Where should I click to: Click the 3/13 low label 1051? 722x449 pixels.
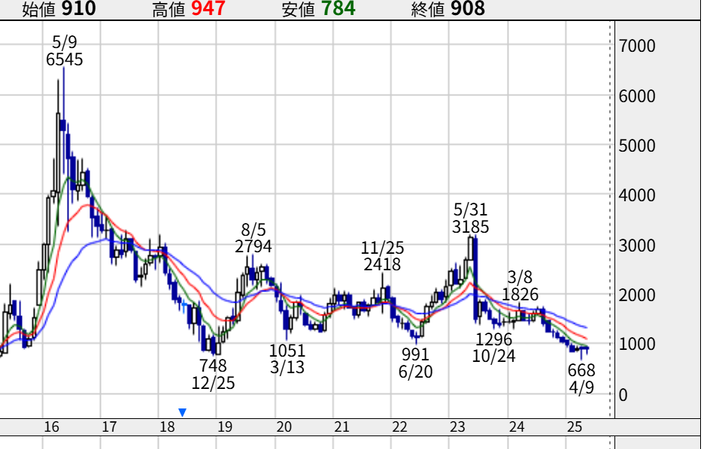[287, 351]
